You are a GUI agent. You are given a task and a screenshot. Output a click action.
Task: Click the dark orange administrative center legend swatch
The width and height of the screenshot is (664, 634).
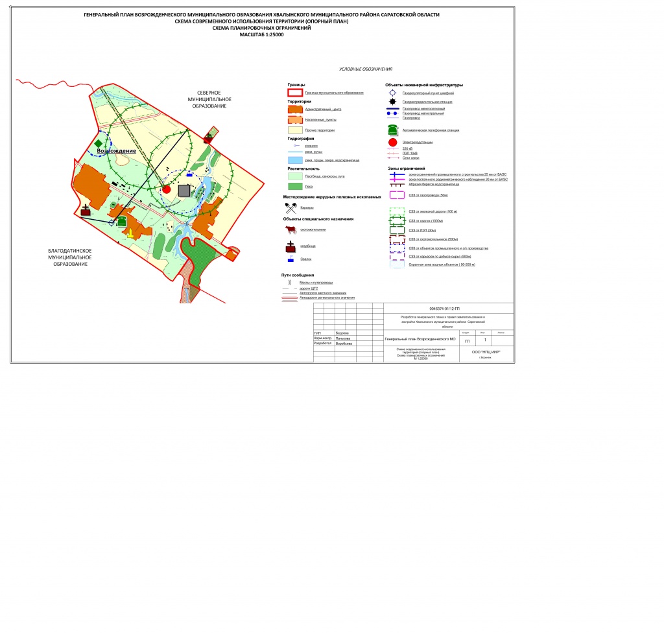(295, 109)
